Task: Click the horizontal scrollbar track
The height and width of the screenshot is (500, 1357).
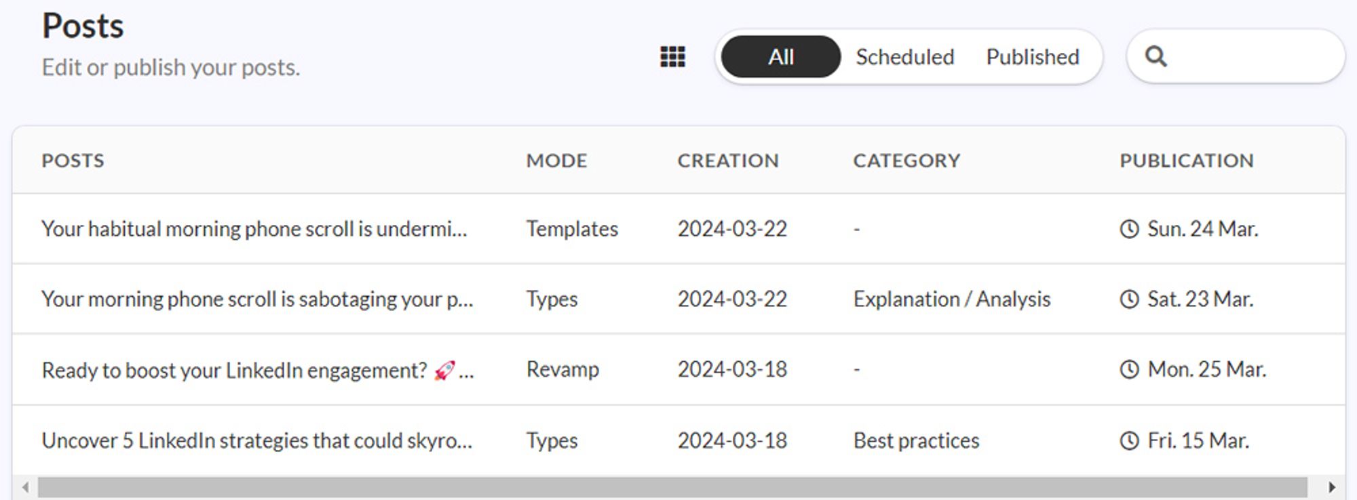Action: coord(672,487)
